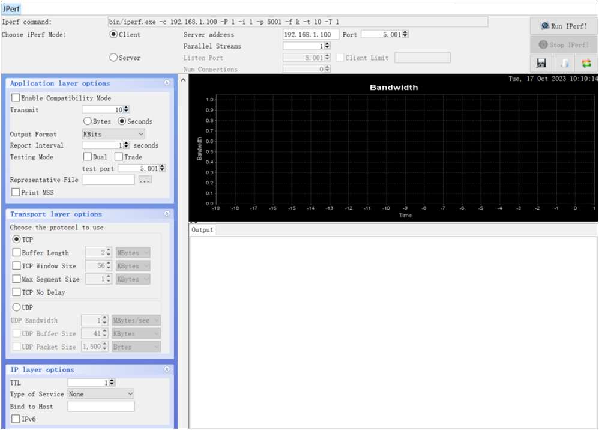Select the JPerf tab

click(11, 9)
